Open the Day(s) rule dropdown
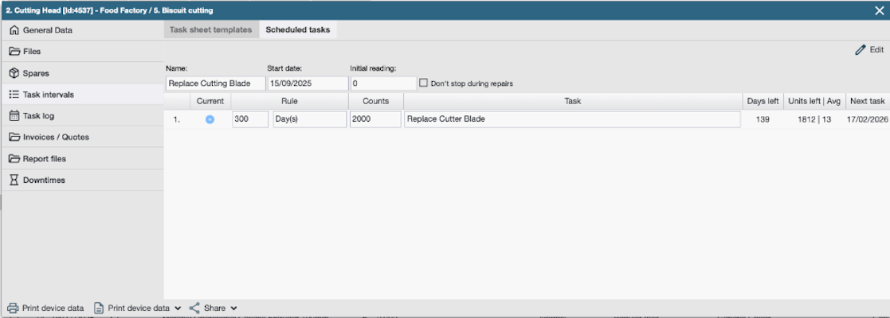 coord(309,119)
